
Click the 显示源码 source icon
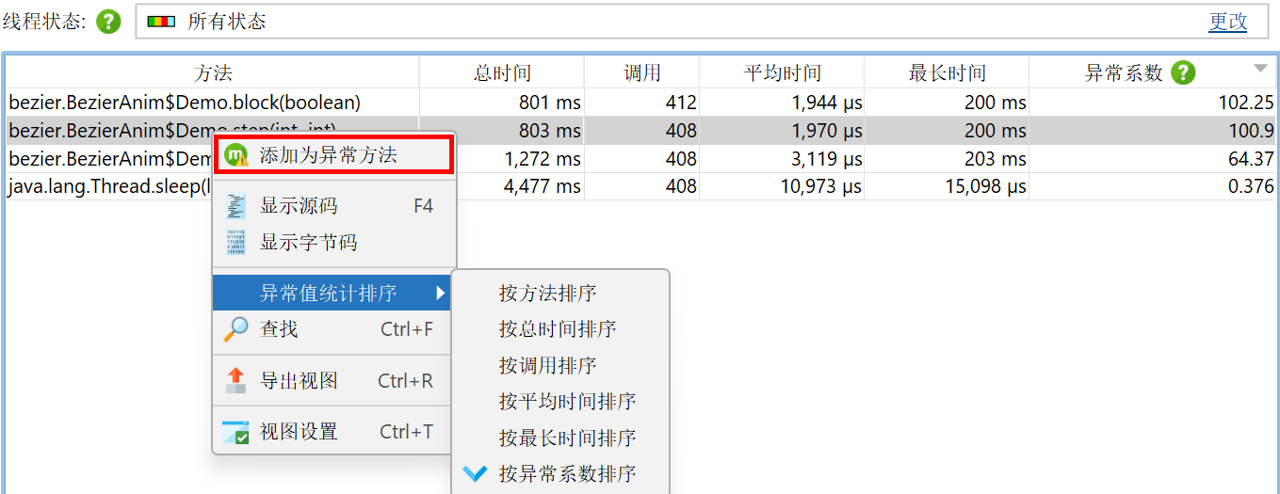tap(236, 206)
